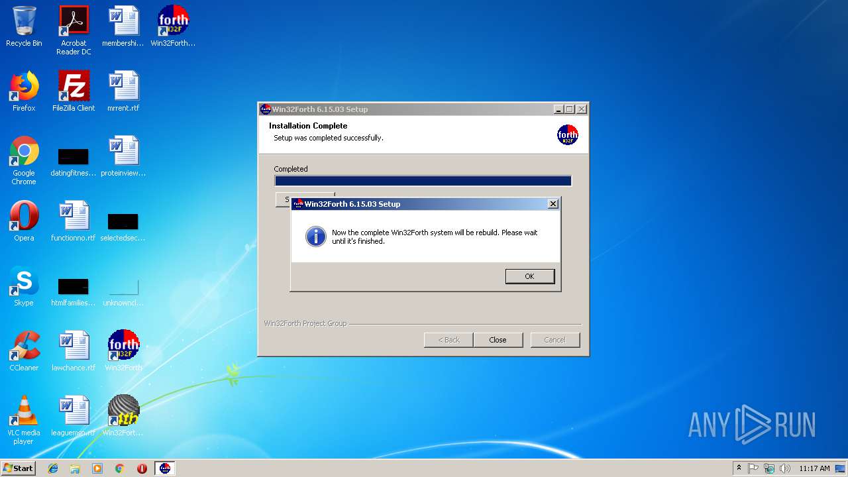Click OK in the Win32Forth rebuild dialog
The height and width of the screenshot is (477, 848).
coord(529,276)
